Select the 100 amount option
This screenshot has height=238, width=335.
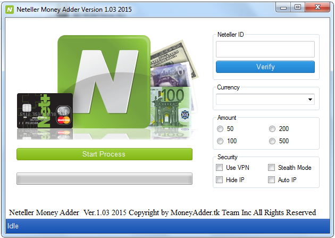coord(220,141)
